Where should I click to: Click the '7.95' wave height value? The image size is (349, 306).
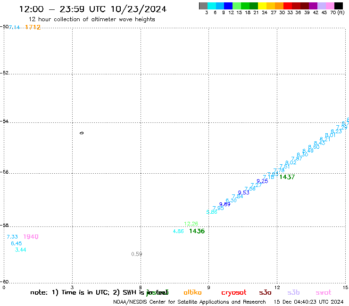(x=218, y=208)
